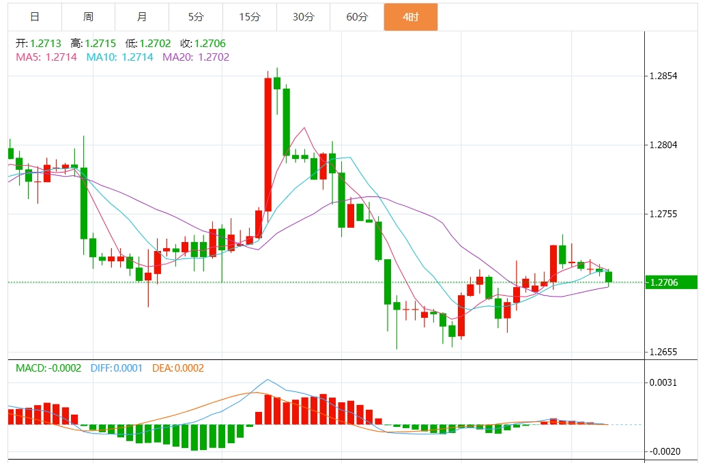Click the 1.2854 price axis label
Viewport: 707px width, 463px height.
click(663, 76)
